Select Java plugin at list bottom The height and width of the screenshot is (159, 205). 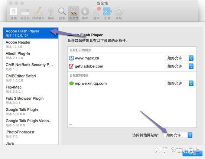tap(30, 142)
